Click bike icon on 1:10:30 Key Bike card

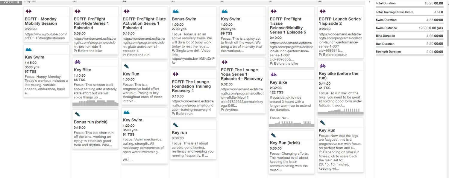pyautogui.click(x=78, y=62)
